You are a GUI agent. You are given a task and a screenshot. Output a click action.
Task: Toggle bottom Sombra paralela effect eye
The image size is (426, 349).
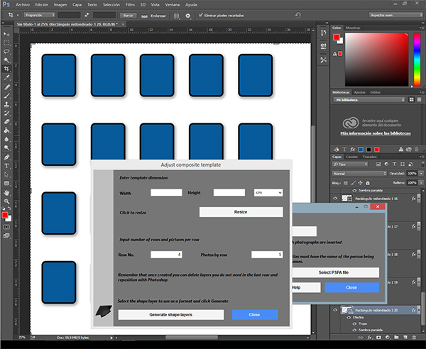tap(354, 330)
